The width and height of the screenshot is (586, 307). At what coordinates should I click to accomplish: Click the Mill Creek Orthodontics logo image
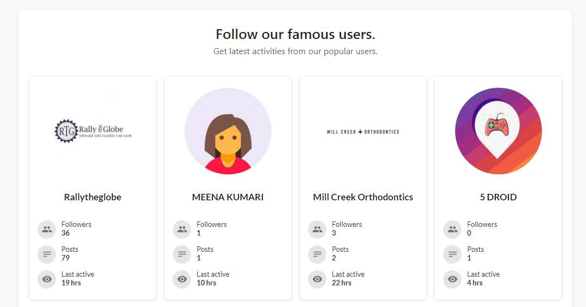pos(363,132)
